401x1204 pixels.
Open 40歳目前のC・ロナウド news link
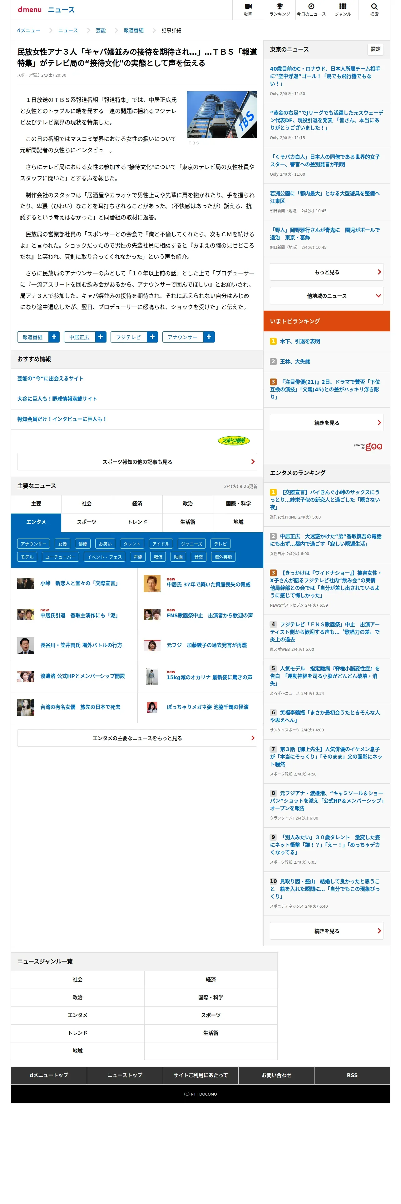(x=325, y=76)
